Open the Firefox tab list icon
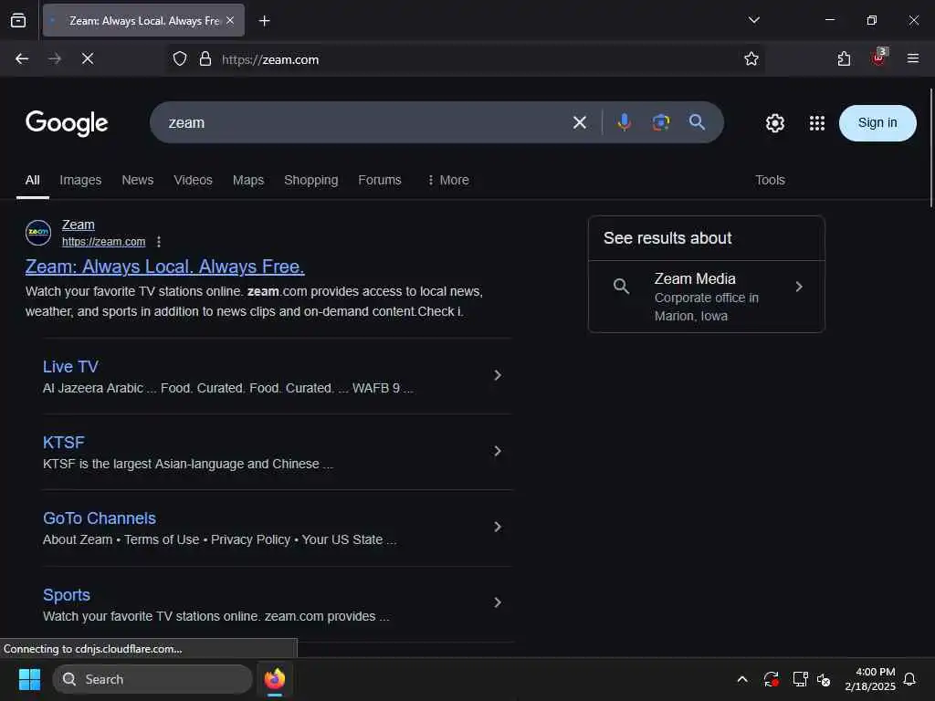Image resolution: width=935 pixels, height=701 pixels. click(x=18, y=20)
